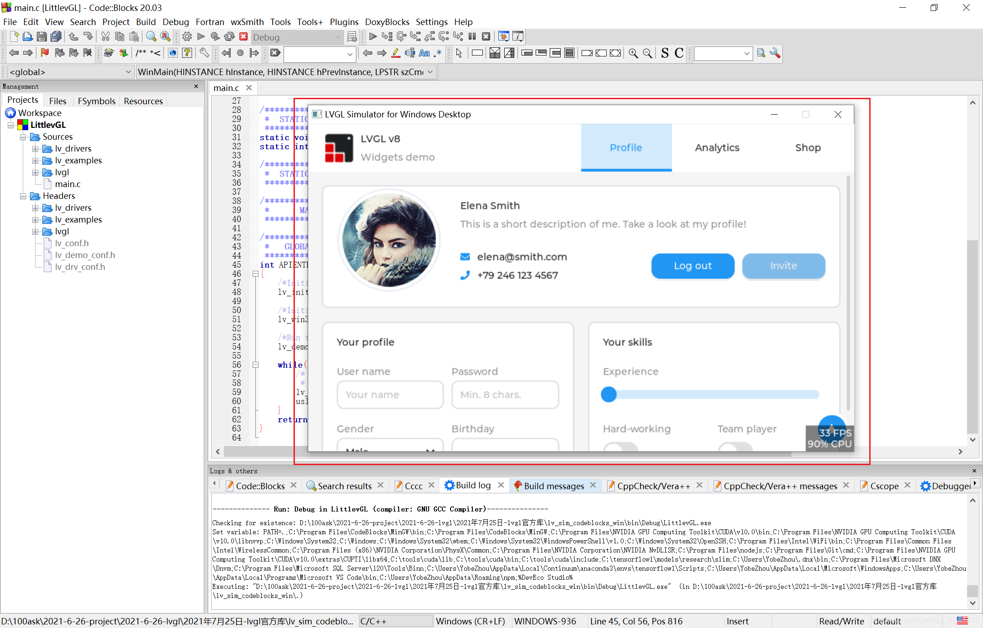Open the Plugins menu
983x628 pixels.
(344, 22)
